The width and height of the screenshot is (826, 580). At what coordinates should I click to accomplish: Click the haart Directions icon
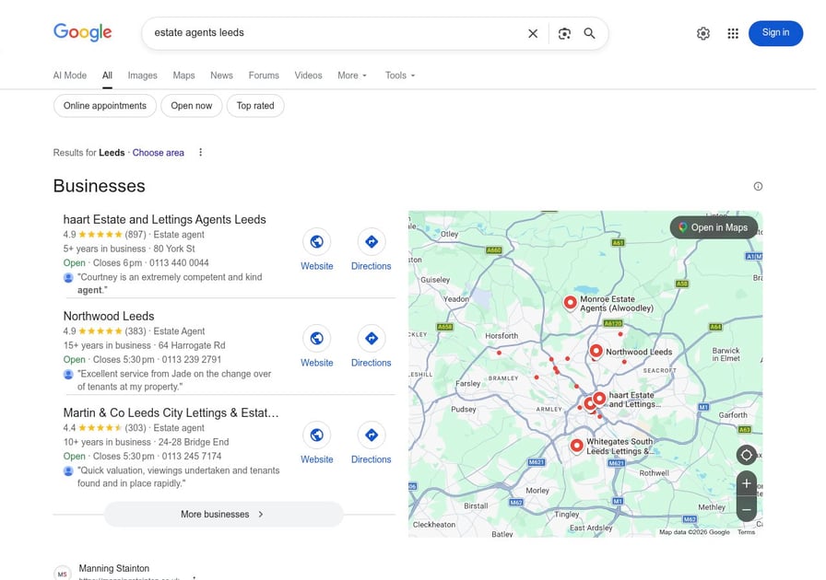tap(372, 241)
